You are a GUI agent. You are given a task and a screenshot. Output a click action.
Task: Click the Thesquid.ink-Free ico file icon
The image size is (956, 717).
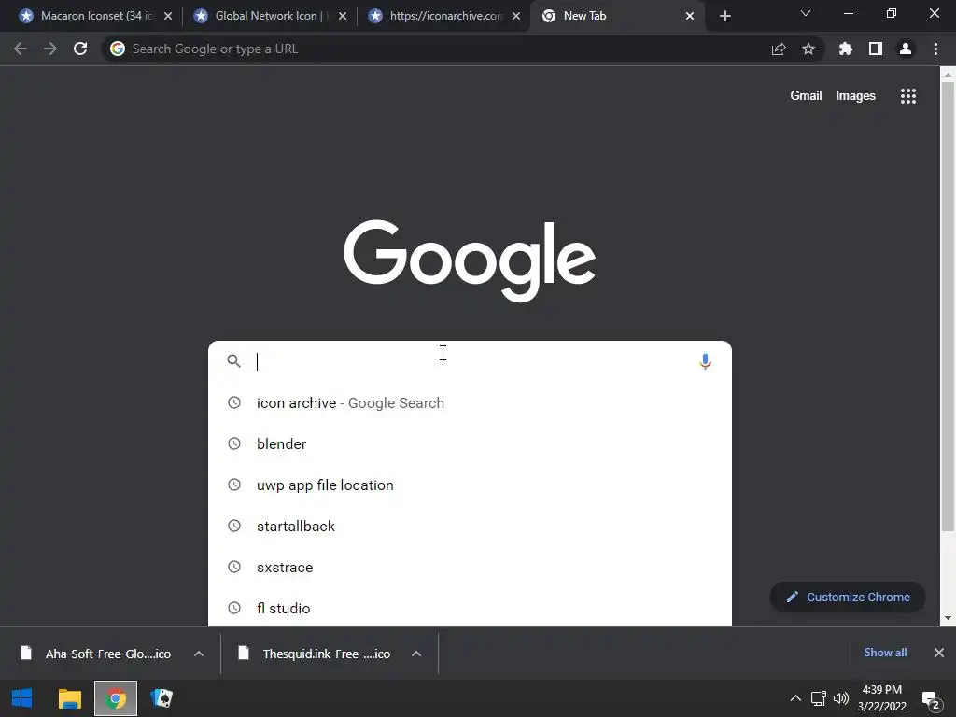(x=244, y=653)
